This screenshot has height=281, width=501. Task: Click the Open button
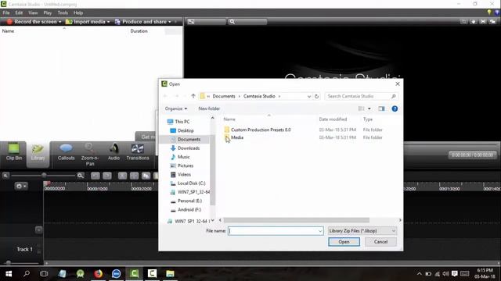(344, 242)
